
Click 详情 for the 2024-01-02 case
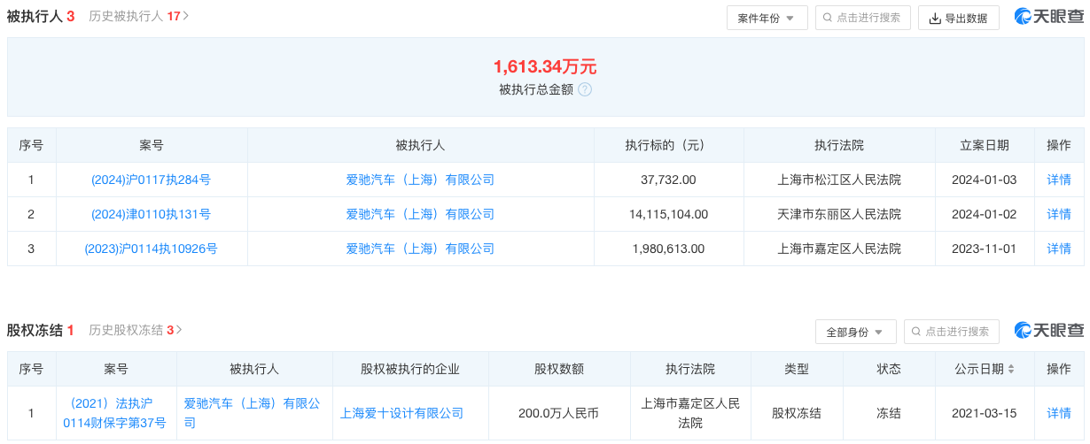(1059, 214)
